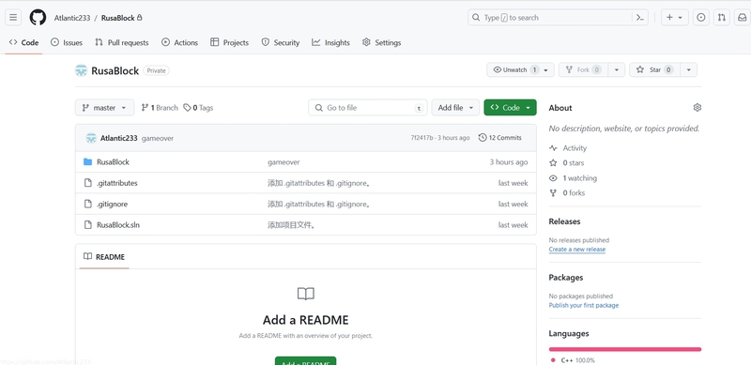Focus the Go to file search box
Viewport: 751px width, 365px height.
click(x=368, y=108)
